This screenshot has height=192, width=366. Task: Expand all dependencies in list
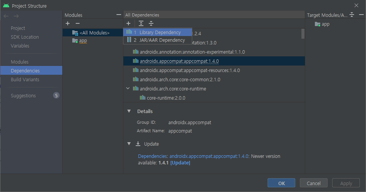[141, 23]
